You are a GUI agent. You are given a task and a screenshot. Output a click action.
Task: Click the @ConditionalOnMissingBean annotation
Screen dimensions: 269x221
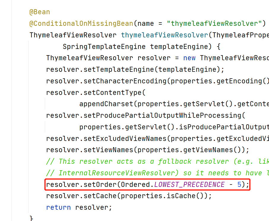pos(81,23)
